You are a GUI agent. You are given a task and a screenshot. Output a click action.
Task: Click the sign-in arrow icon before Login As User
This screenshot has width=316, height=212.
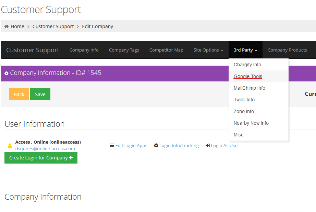pyautogui.click(x=207, y=145)
